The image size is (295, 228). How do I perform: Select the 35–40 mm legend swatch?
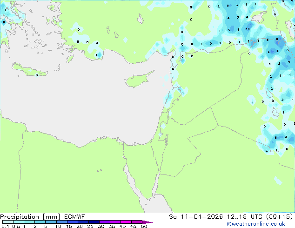click(115, 222)
